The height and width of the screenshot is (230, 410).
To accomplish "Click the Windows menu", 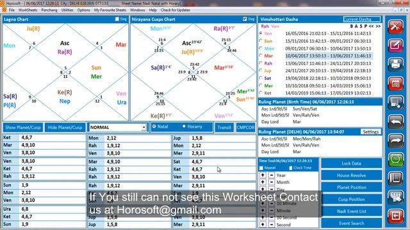I will 137,10.
